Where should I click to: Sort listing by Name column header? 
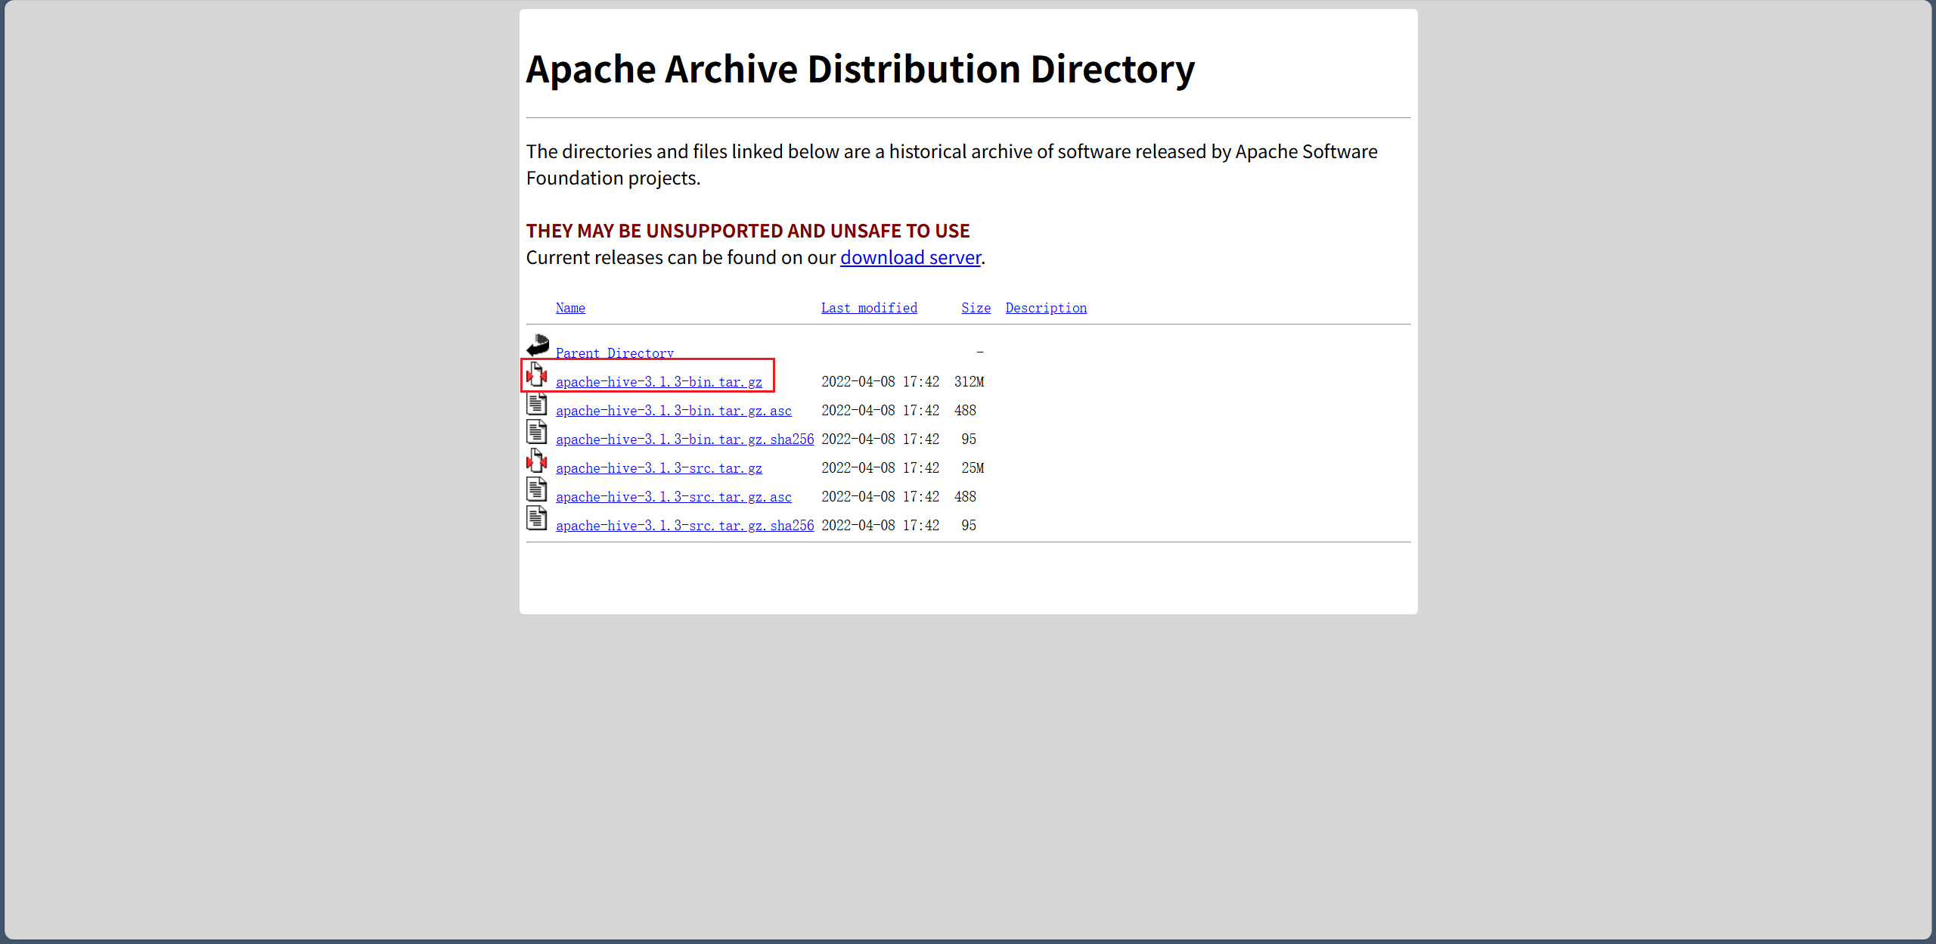tap(570, 308)
